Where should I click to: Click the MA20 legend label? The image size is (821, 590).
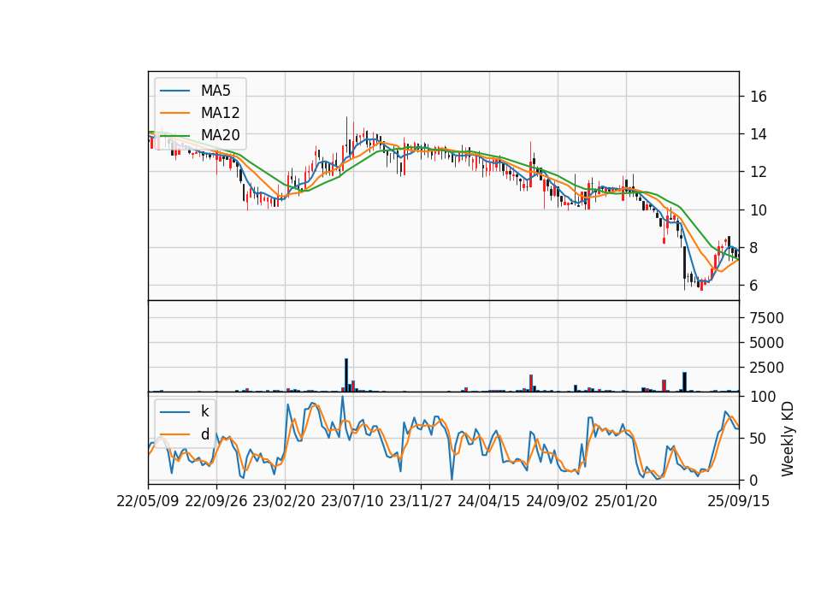[220, 135]
